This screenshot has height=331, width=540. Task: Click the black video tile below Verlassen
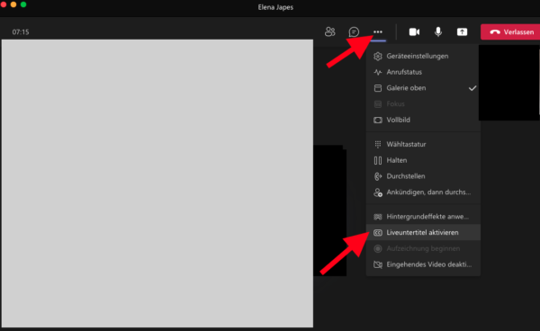point(509,83)
